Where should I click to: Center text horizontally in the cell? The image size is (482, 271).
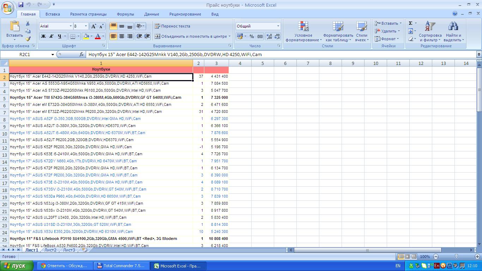click(122, 36)
